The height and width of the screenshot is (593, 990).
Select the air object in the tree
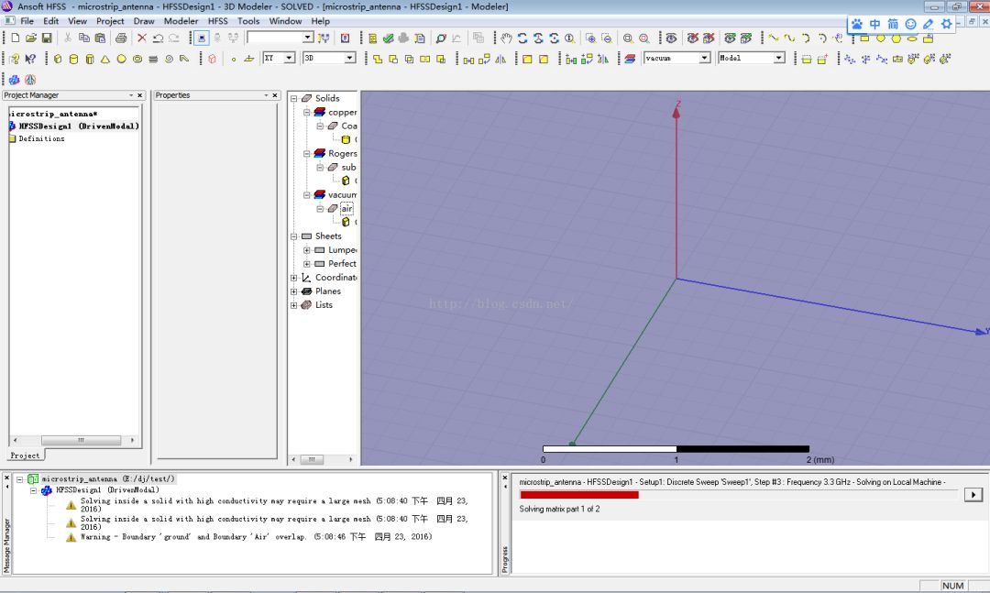click(x=346, y=209)
